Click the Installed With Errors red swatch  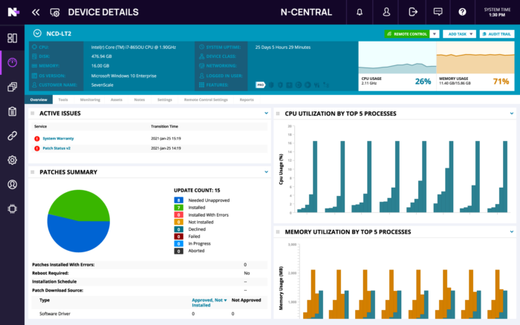(178, 214)
